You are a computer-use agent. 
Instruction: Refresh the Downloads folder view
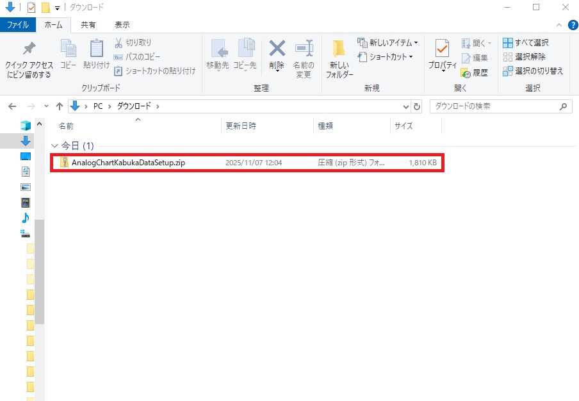pos(418,106)
